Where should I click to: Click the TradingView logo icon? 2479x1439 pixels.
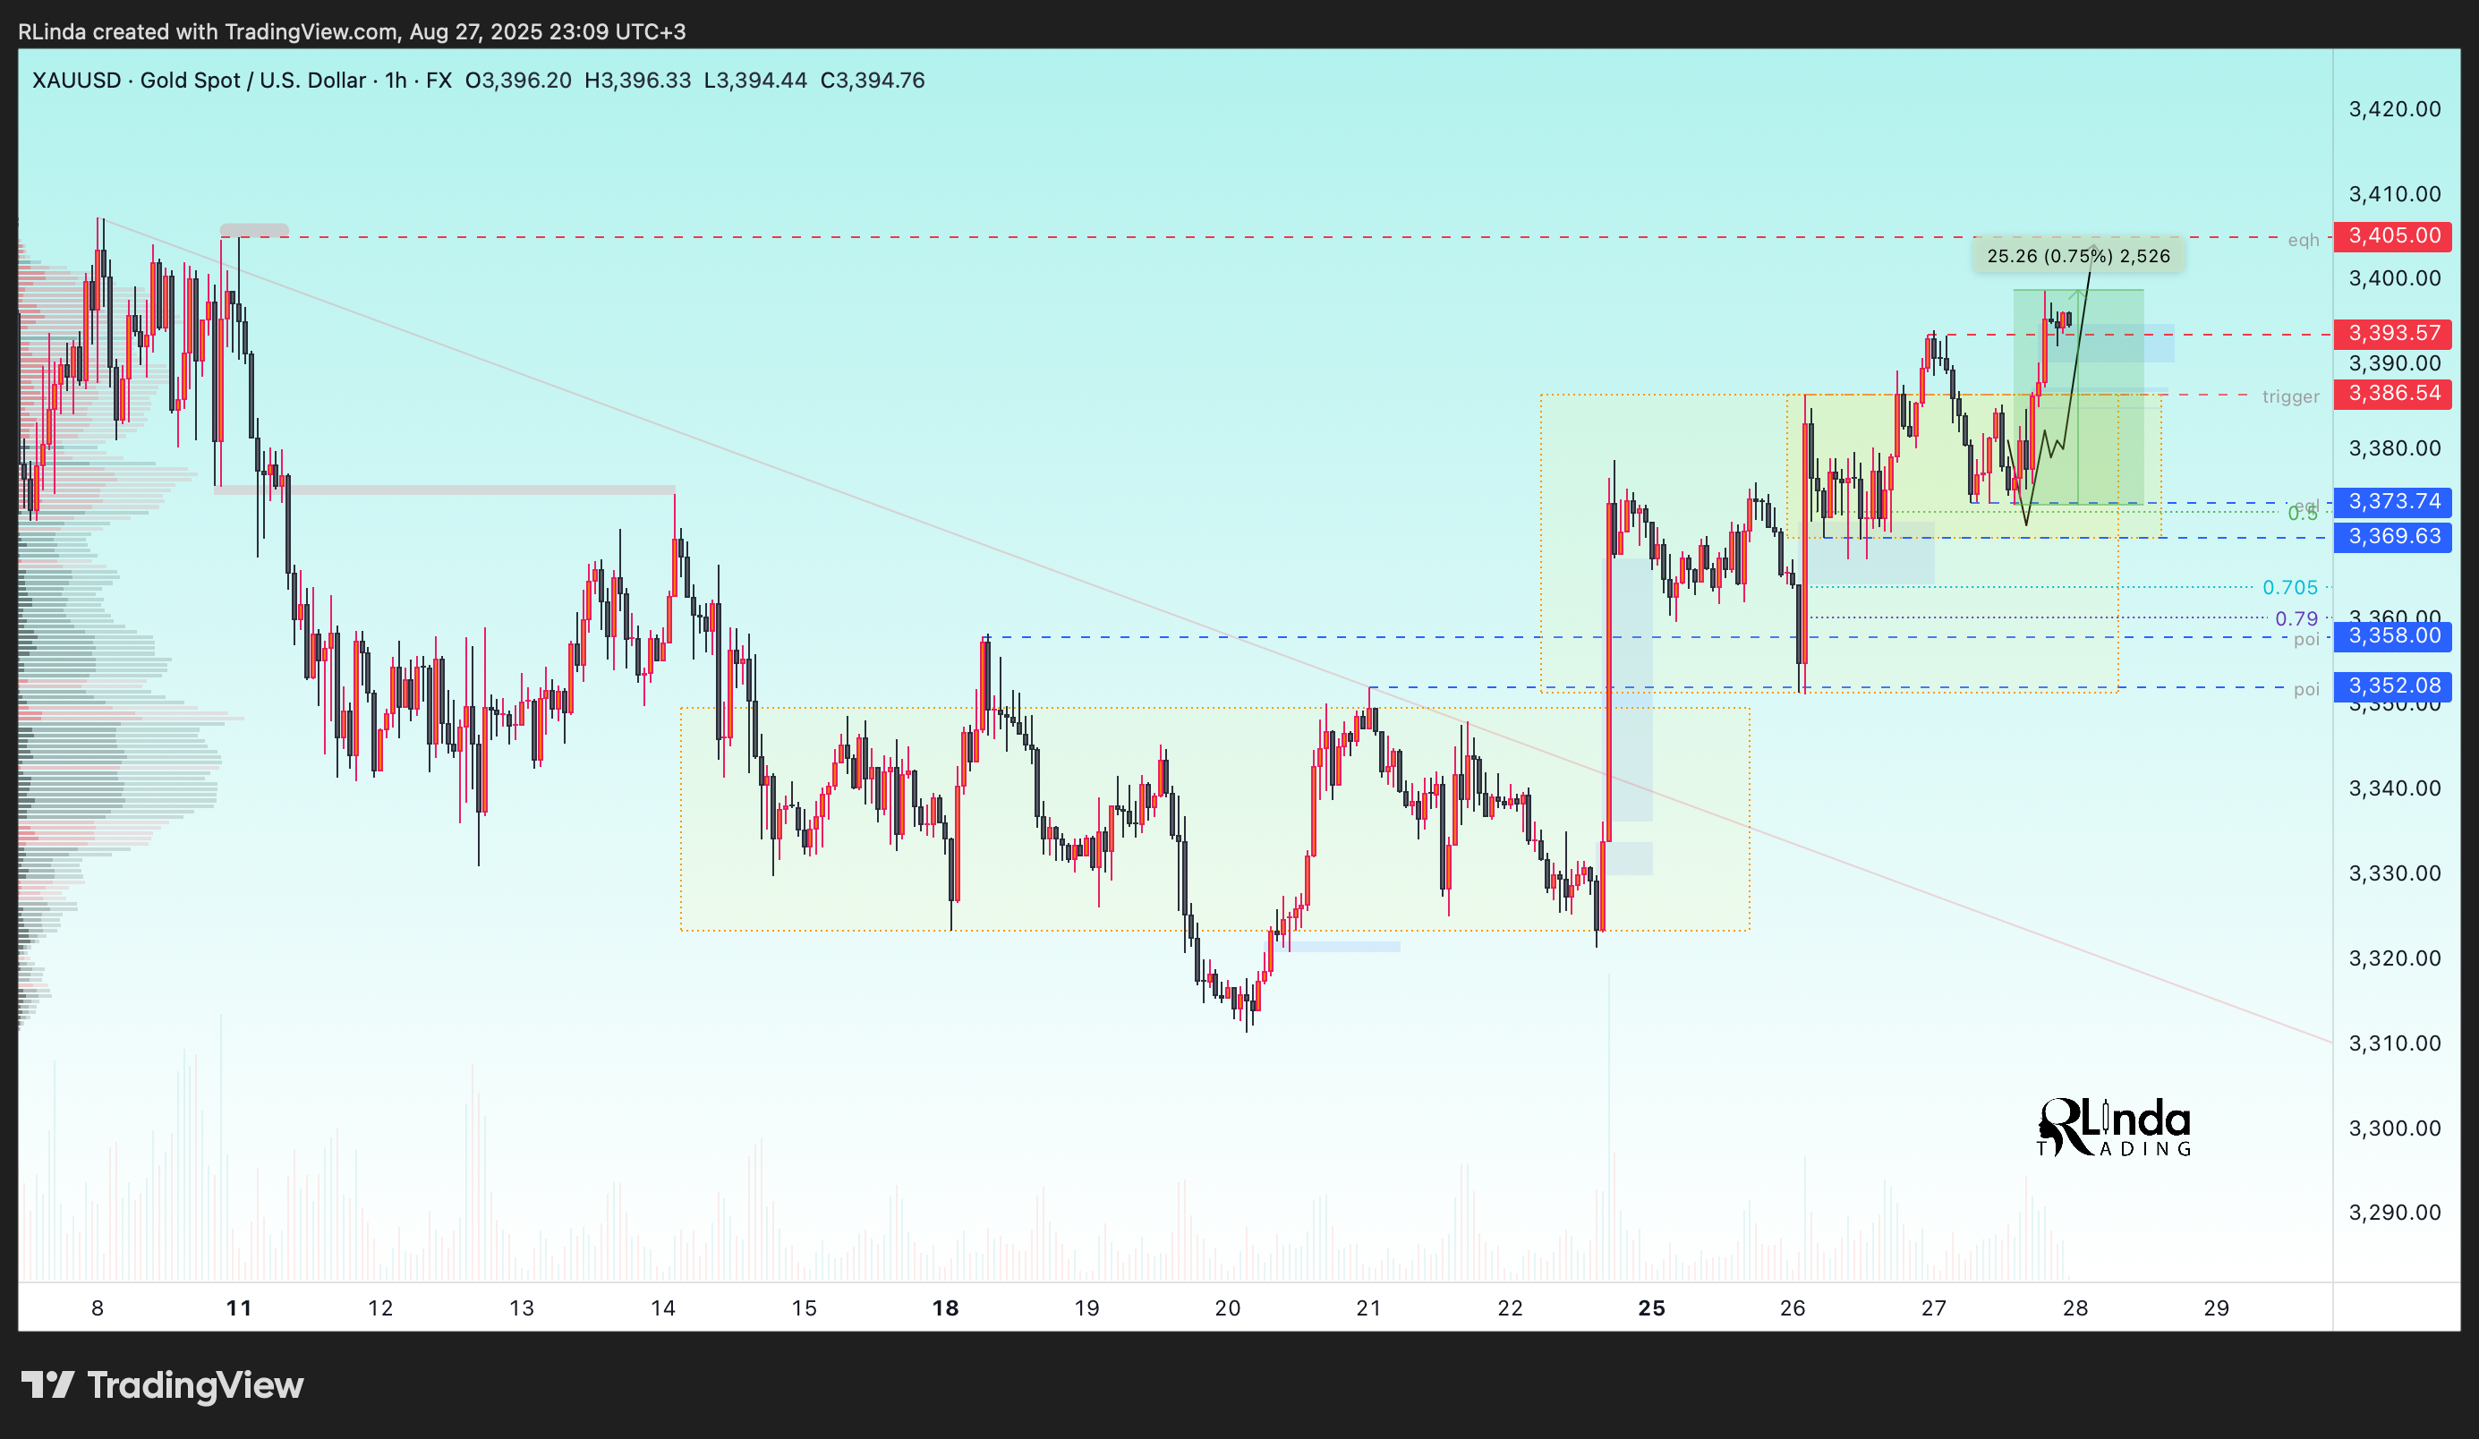pos(47,1385)
